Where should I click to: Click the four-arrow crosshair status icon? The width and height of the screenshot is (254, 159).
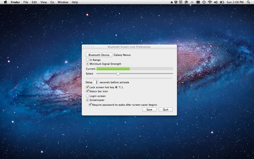click(x=192, y=2)
